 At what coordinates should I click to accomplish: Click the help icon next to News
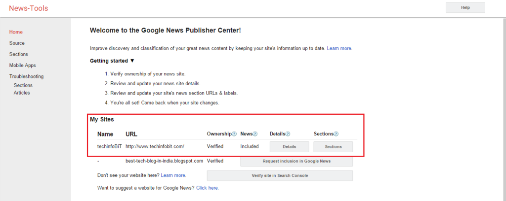click(256, 134)
